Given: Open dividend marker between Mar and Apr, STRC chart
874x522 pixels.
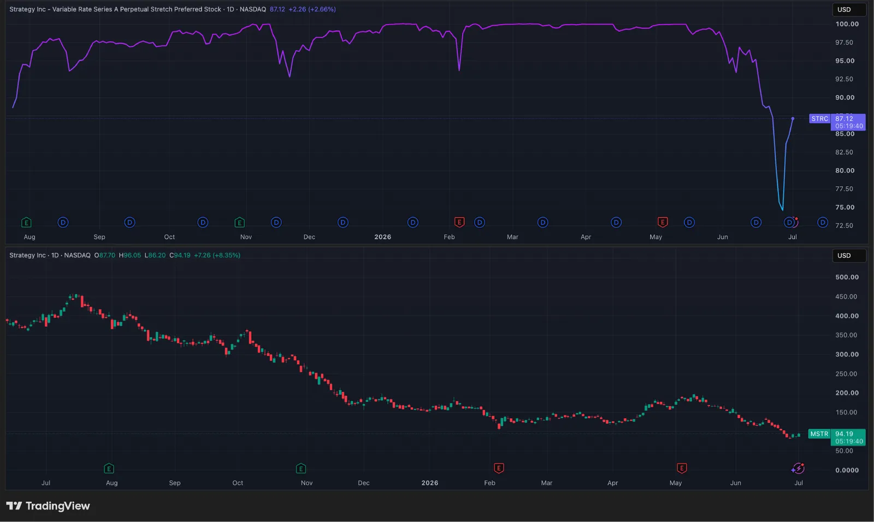Looking at the screenshot, I should pos(543,222).
